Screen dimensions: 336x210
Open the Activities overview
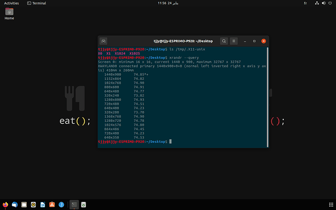click(x=11, y=3)
